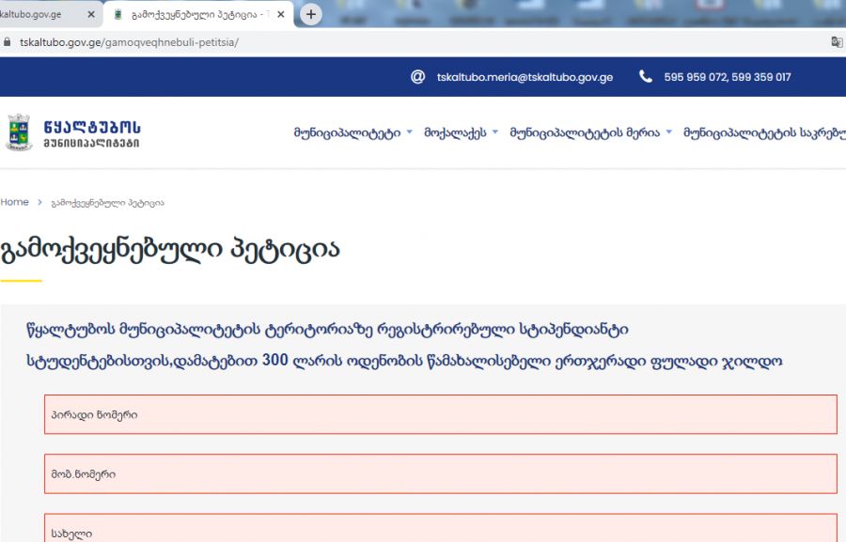Click the lock icon beside the URL
This screenshot has width=846, height=542.
click(x=8, y=42)
